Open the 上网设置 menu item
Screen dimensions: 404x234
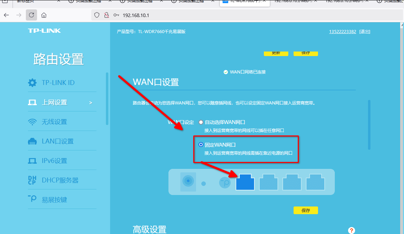[55, 102]
